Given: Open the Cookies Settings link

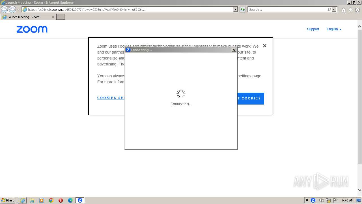Looking at the screenshot, I should pyautogui.click(x=111, y=98).
